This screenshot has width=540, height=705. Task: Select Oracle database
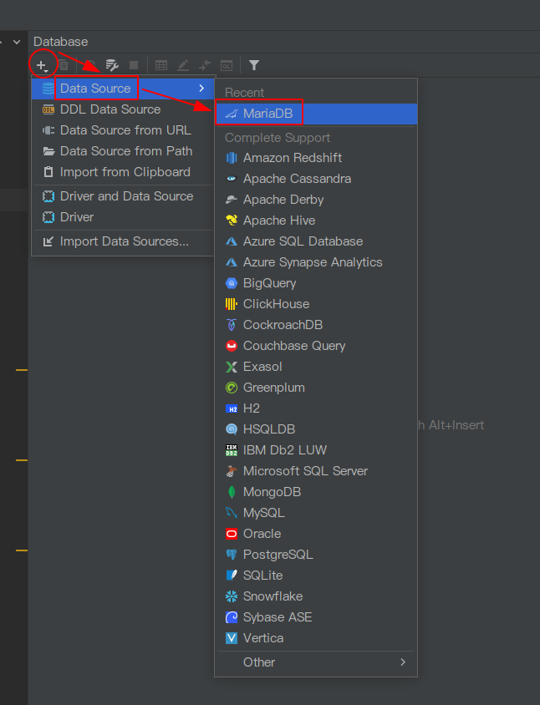(316, 534)
